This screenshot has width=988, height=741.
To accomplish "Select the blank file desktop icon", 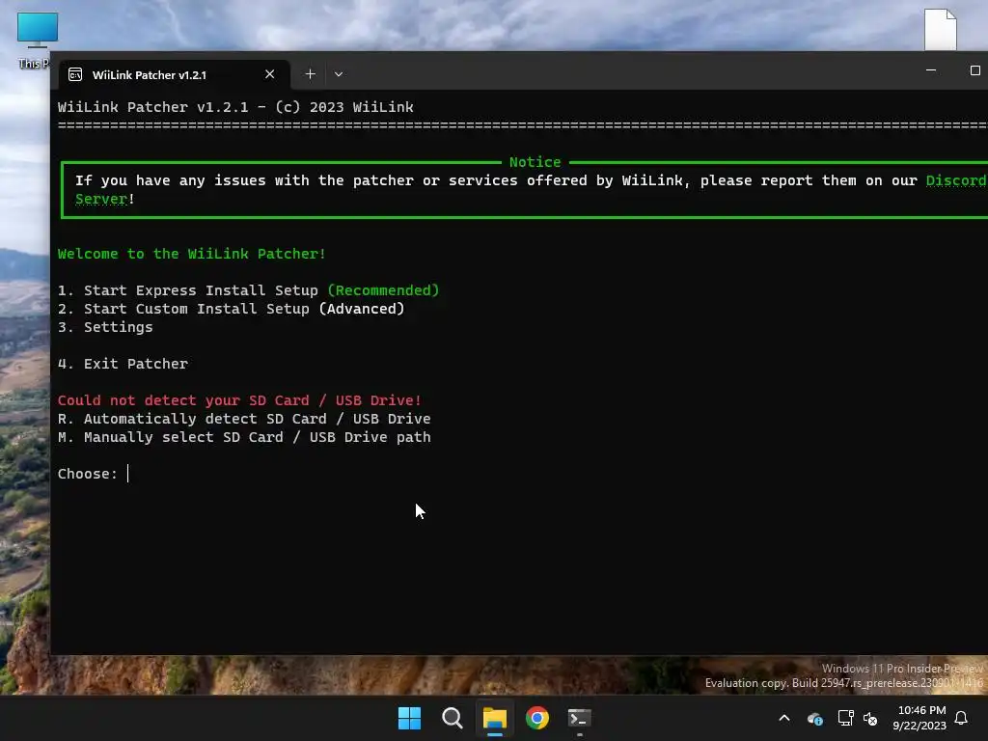I will coord(941,30).
